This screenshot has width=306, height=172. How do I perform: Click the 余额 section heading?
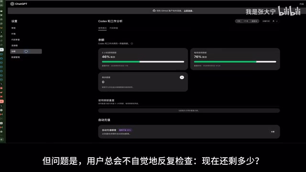[x=101, y=40]
